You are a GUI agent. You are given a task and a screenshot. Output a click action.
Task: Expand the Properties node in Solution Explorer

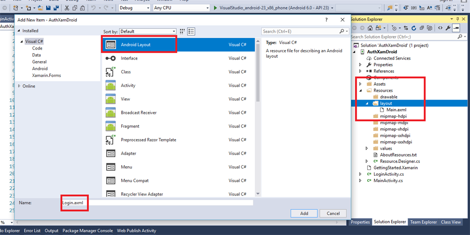pyautogui.click(x=361, y=64)
